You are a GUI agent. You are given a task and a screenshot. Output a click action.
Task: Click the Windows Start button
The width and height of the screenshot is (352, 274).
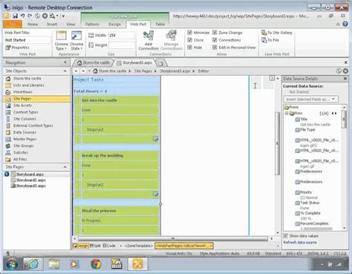coord(12,264)
